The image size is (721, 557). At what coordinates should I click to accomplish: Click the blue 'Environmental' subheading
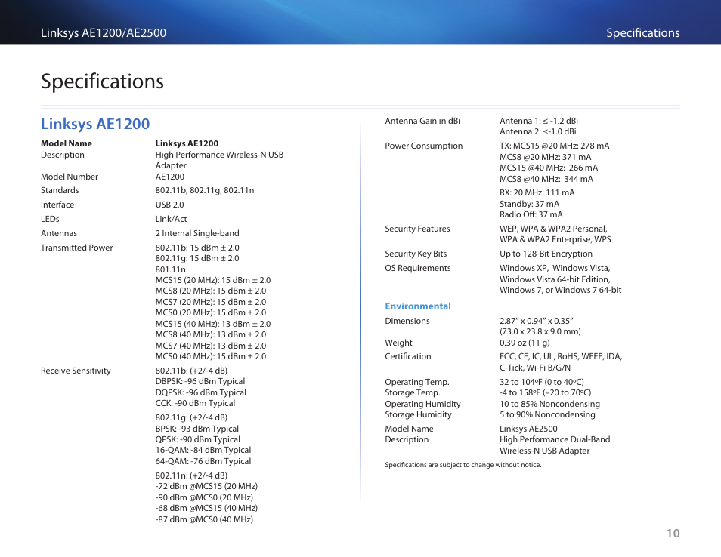pyautogui.click(x=418, y=306)
